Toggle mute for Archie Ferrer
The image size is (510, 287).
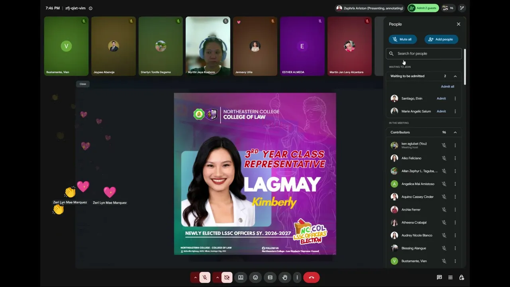click(x=444, y=210)
